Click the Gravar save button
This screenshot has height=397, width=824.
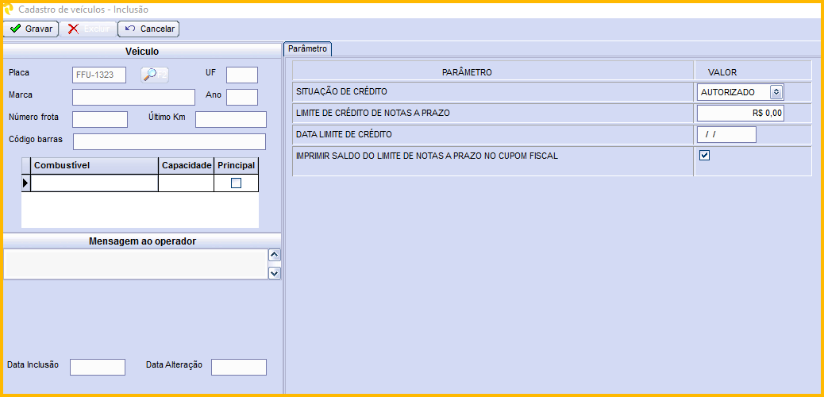tap(30, 29)
